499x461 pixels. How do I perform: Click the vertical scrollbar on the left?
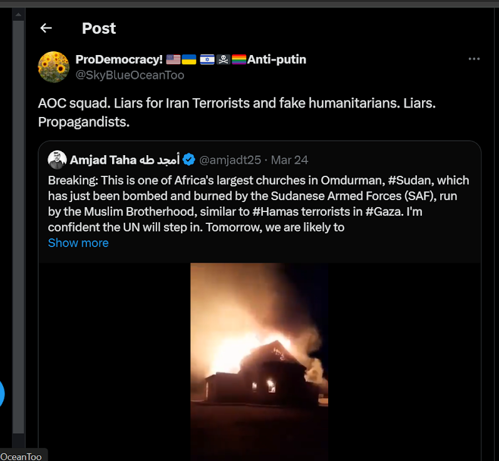click(19, 225)
